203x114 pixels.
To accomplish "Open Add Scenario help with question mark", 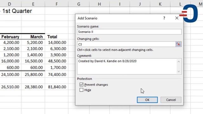I will [164, 18].
